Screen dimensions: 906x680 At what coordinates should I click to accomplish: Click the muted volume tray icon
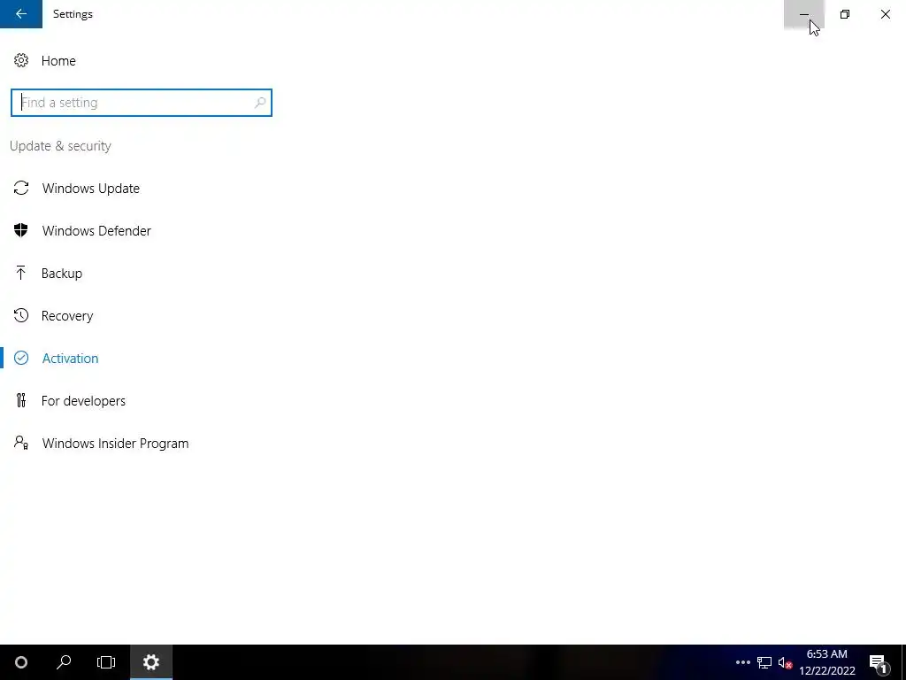coord(785,662)
